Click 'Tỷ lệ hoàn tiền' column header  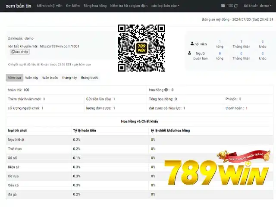coord(85,131)
